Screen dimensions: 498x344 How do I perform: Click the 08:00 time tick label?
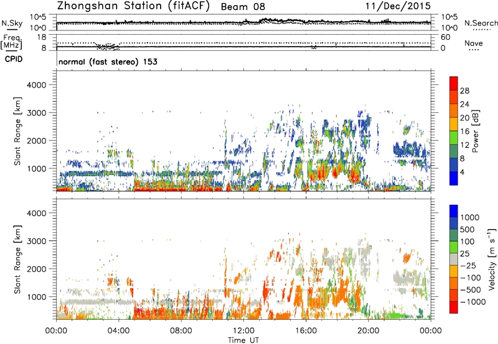tap(181, 331)
